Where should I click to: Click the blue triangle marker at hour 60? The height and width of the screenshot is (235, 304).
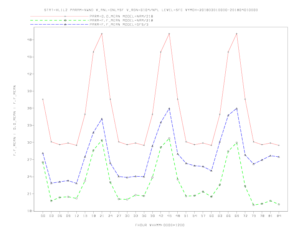pos(211,171)
